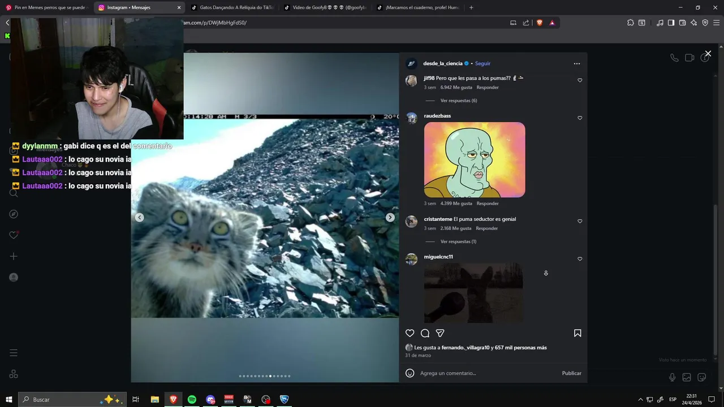Close the post overlay with the X
Viewport: 724px width, 407px height.
(x=708, y=54)
